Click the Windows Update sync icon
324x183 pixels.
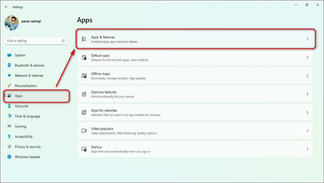[9, 157]
